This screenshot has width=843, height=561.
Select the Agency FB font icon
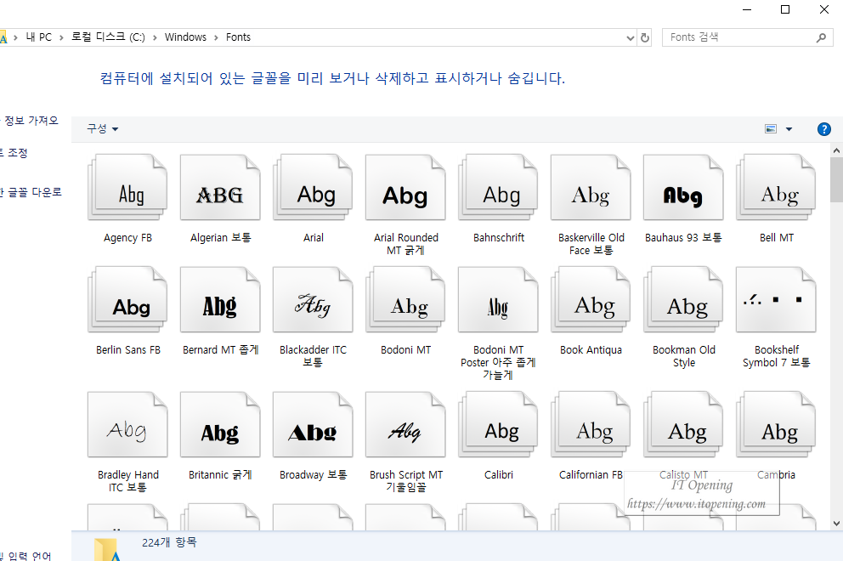(127, 187)
